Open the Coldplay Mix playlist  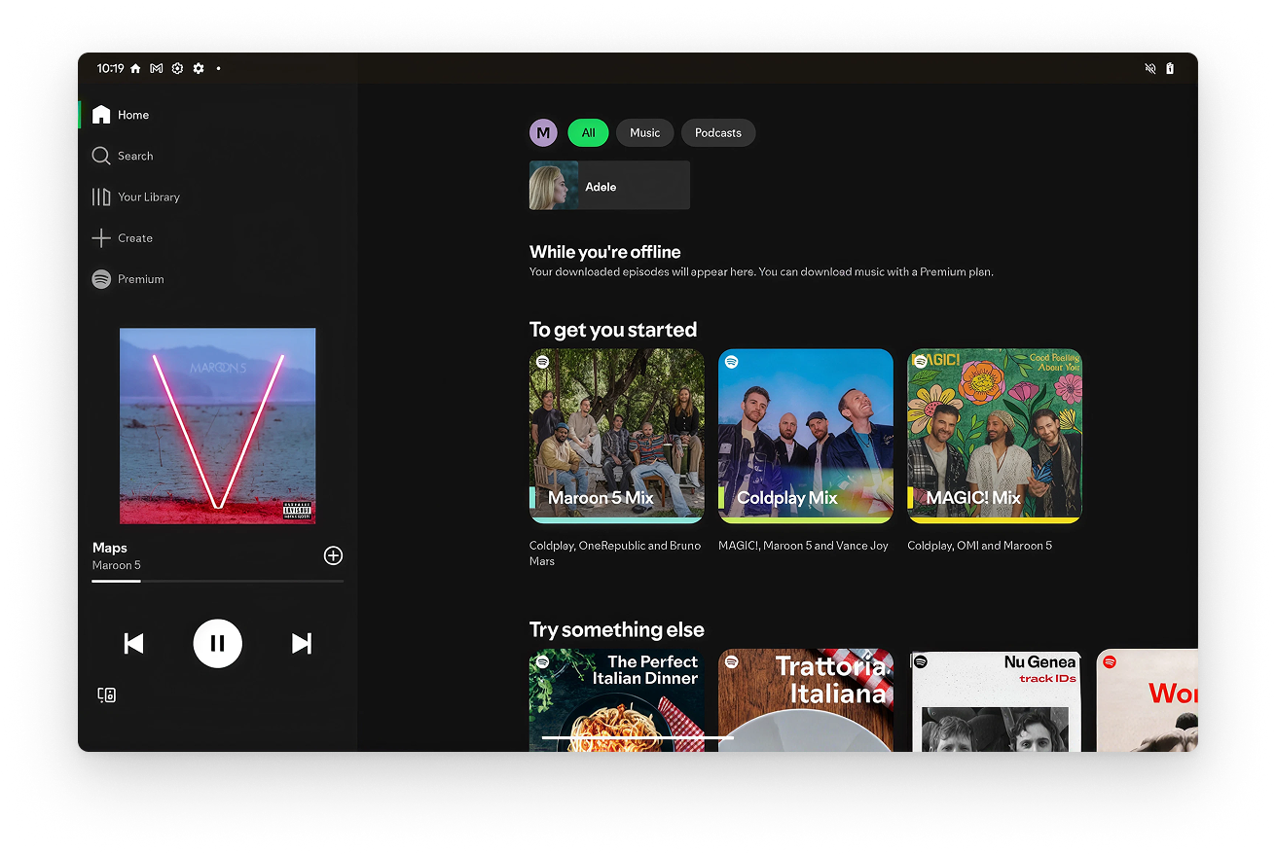[806, 437]
